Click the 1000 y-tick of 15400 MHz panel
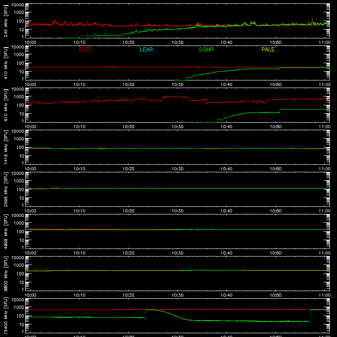337x337 pixels. pyautogui.click(x=19, y=307)
